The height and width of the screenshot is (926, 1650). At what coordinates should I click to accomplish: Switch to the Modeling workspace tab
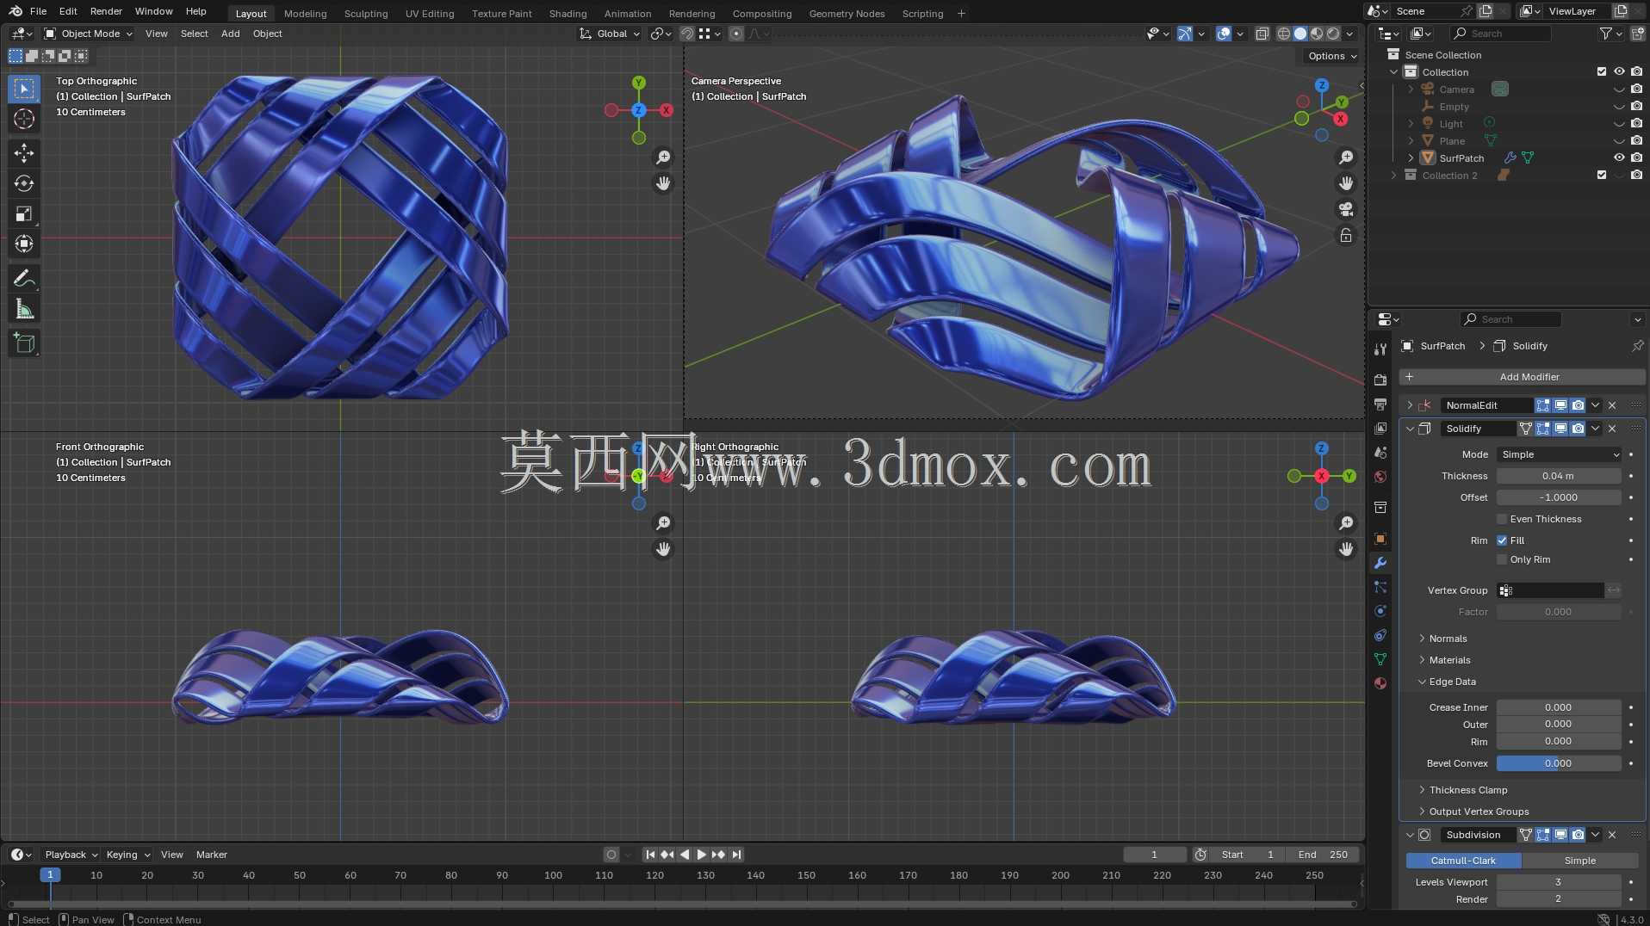point(305,14)
